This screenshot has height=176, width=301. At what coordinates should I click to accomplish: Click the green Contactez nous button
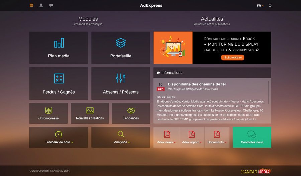click(252, 137)
